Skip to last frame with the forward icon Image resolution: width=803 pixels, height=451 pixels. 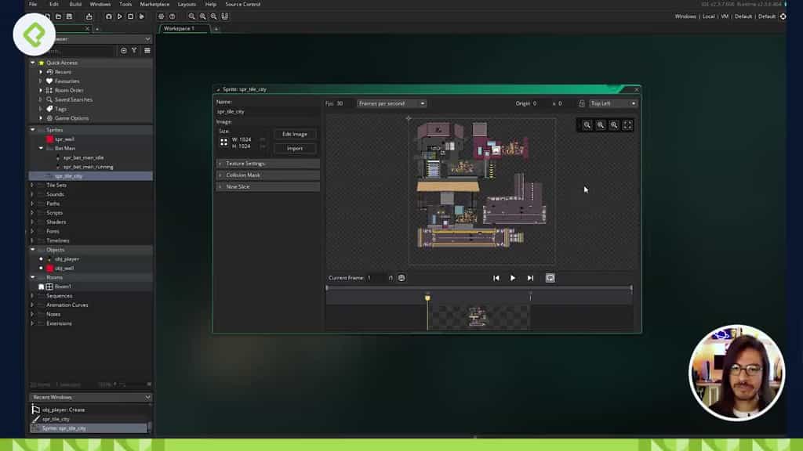pos(530,277)
